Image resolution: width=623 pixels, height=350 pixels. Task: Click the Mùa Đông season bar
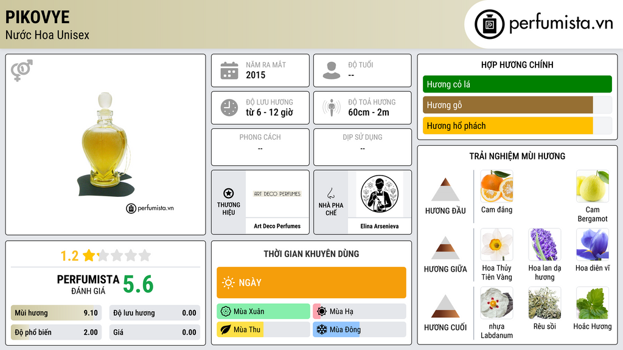pos(360,329)
